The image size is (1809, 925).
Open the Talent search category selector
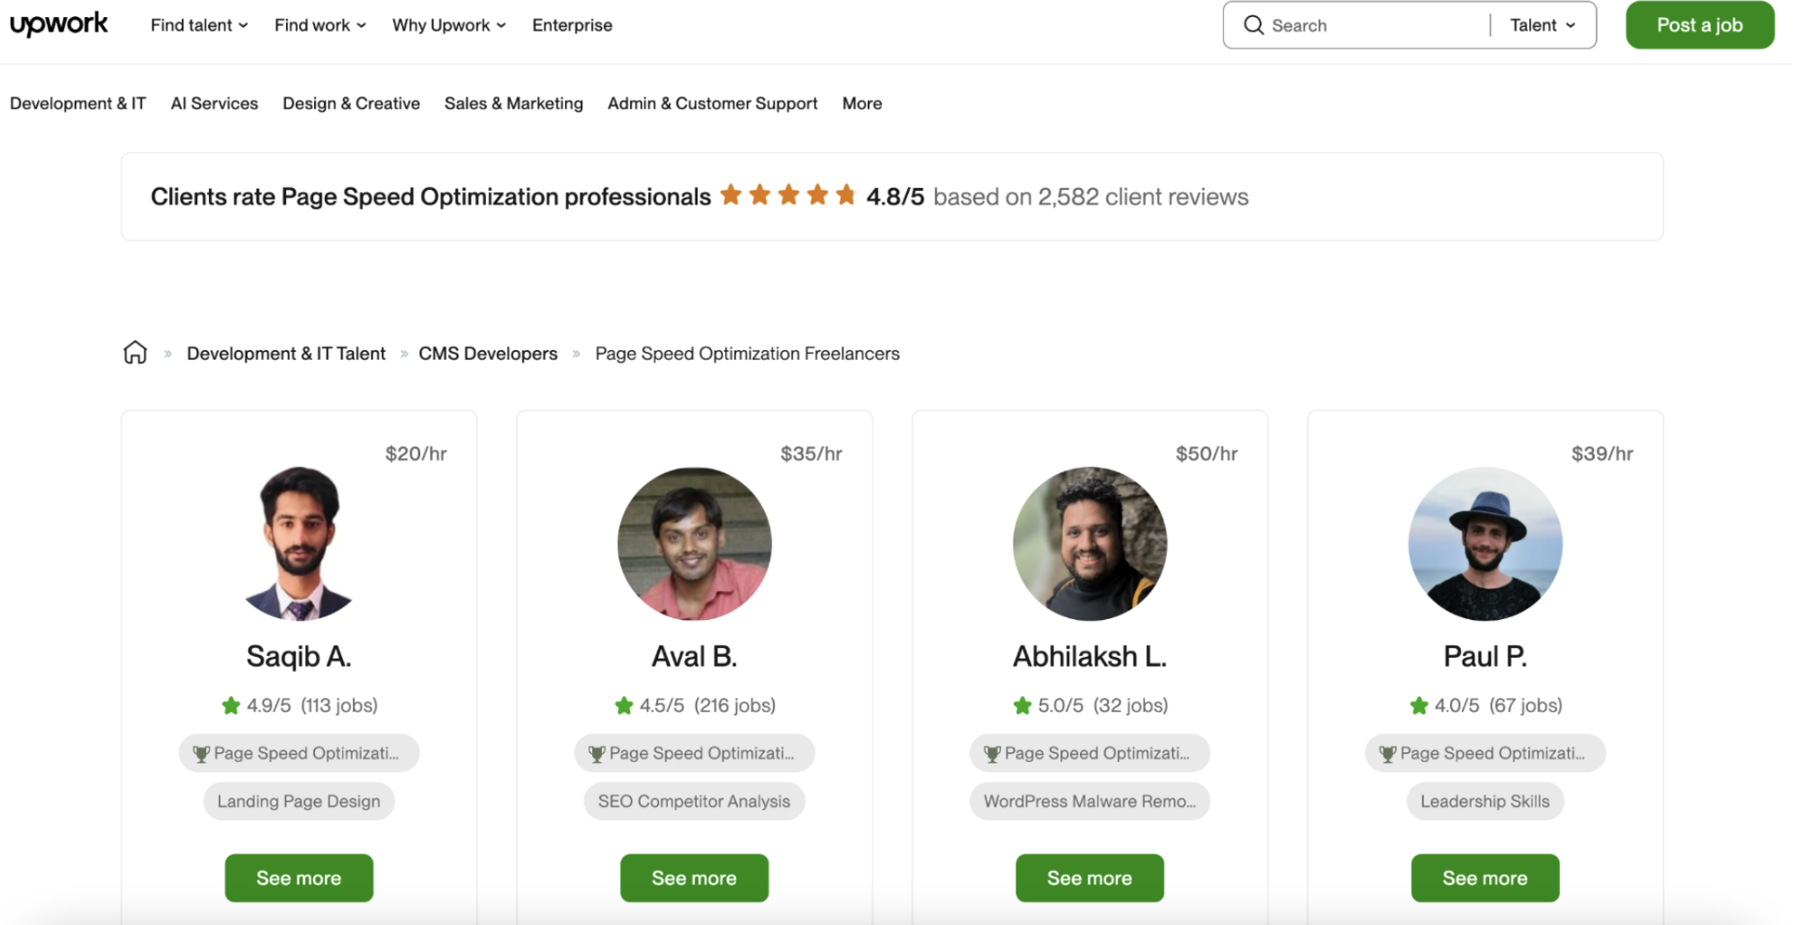[1542, 25]
